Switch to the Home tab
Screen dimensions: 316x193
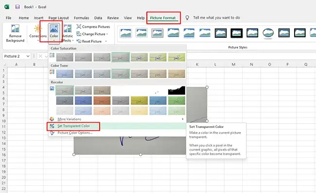[24, 17]
